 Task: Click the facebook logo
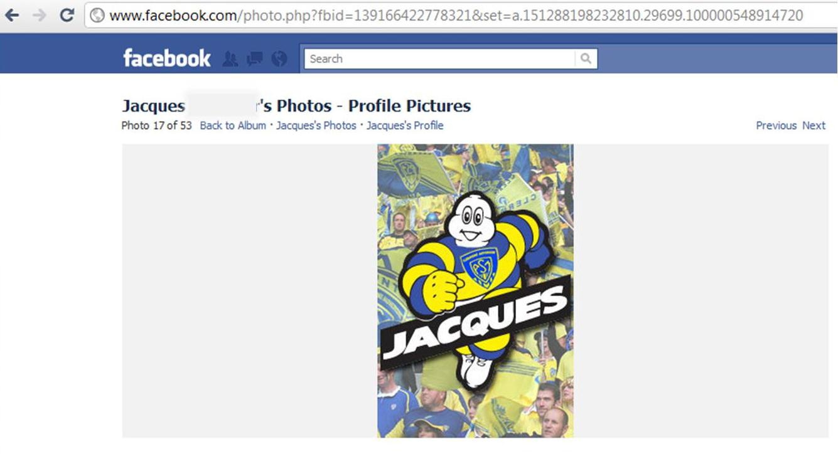(x=167, y=58)
